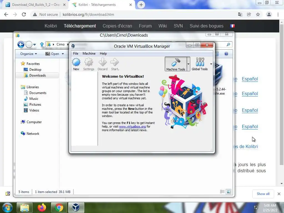This screenshot has width=284, height=213.
Task: Close the Kolibri Téléchargements tab
Action: point(131,5)
